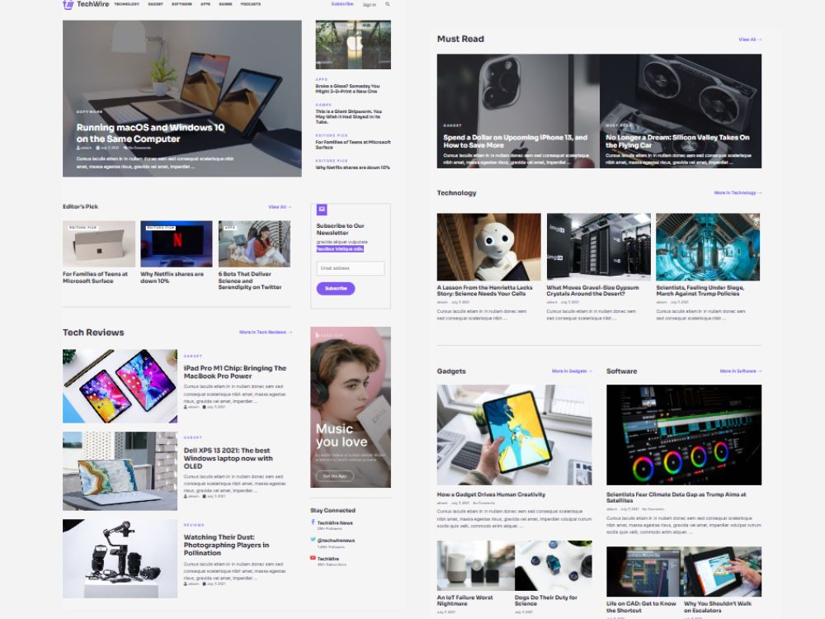Viewport: 825px width, 619px height.
Task: Open the Gadget menu item
Action: [156, 4]
